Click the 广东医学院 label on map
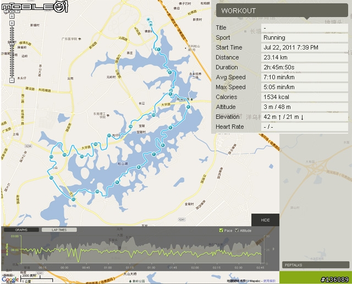Viewport: 352px width, 284px height. pyautogui.click(x=69, y=39)
